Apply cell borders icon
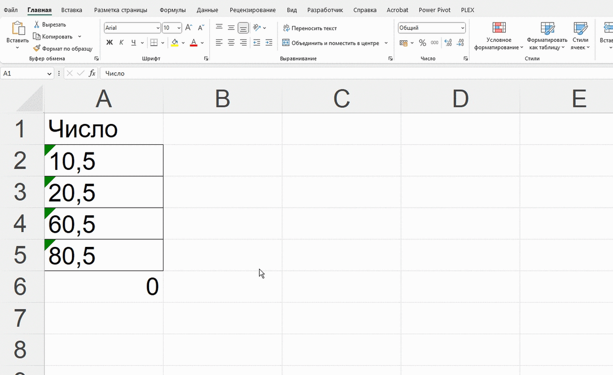Image resolution: width=613 pixels, height=375 pixels. tap(154, 43)
